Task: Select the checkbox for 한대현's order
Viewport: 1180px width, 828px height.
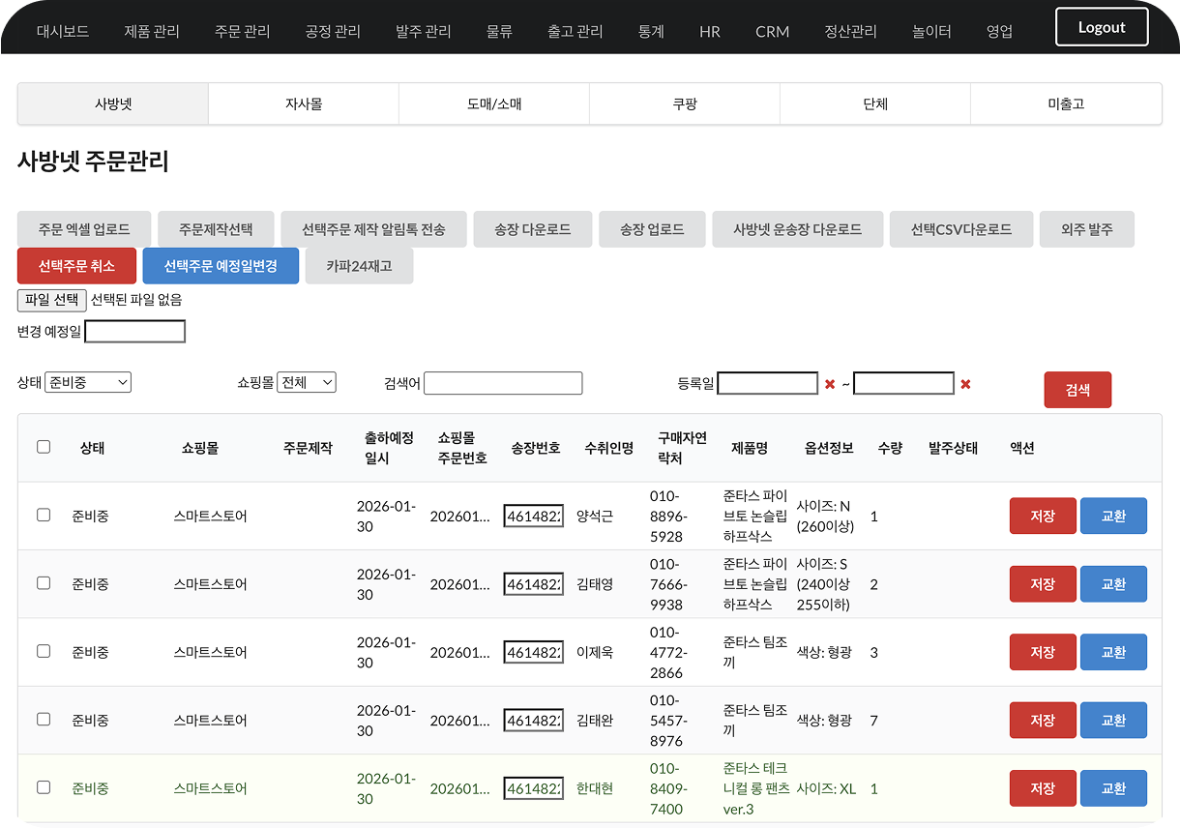Action: pyautogui.click(x=44, y=787)
